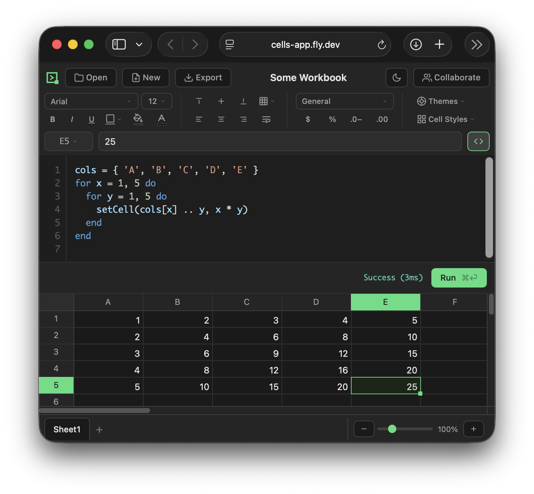Screen dimensions: 534x494
Task: Switch to dark mode with moon icon
Action: pyautogui.click(x=397, y=78)
